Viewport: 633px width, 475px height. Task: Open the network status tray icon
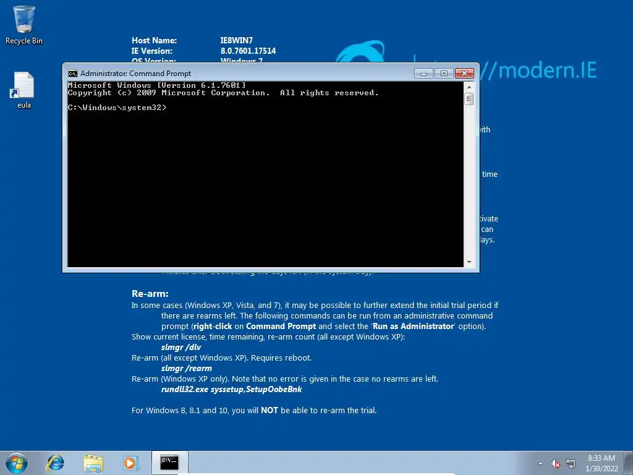click(571, 464)
